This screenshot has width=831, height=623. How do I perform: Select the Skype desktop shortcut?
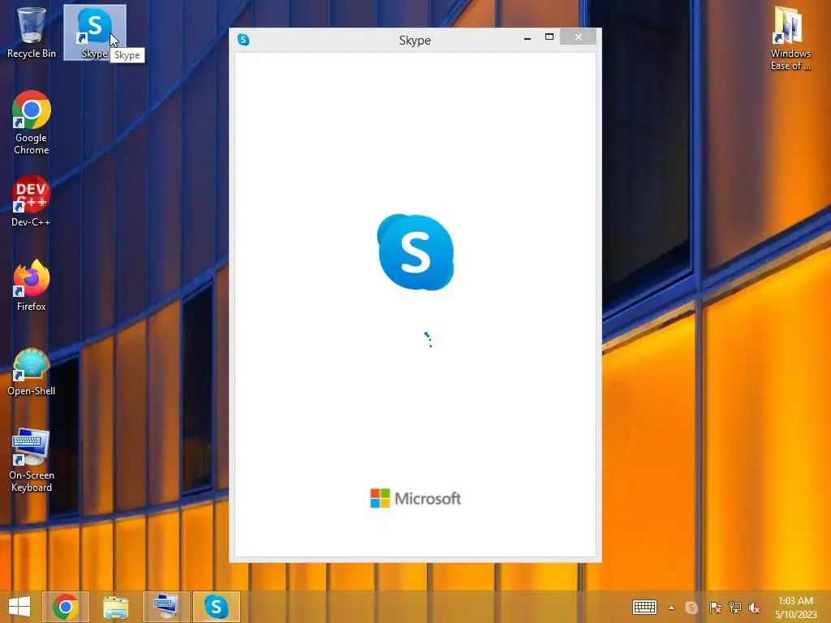click(95, 32)
